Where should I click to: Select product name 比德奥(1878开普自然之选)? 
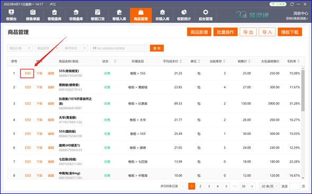click(x=75, y=101)
